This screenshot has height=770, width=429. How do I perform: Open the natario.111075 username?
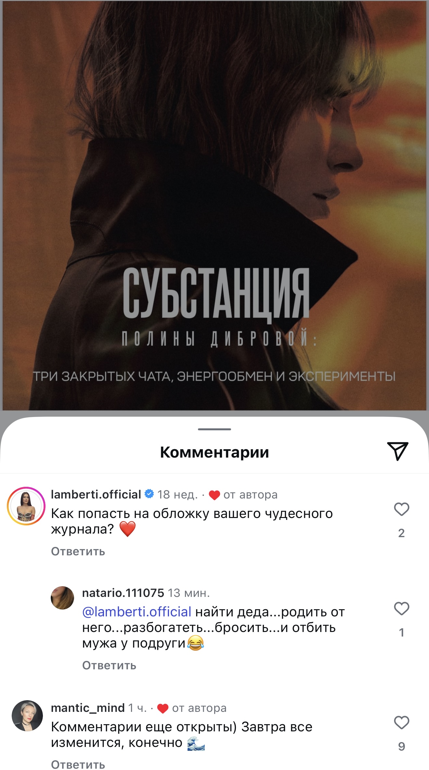(x=123, y=593)
